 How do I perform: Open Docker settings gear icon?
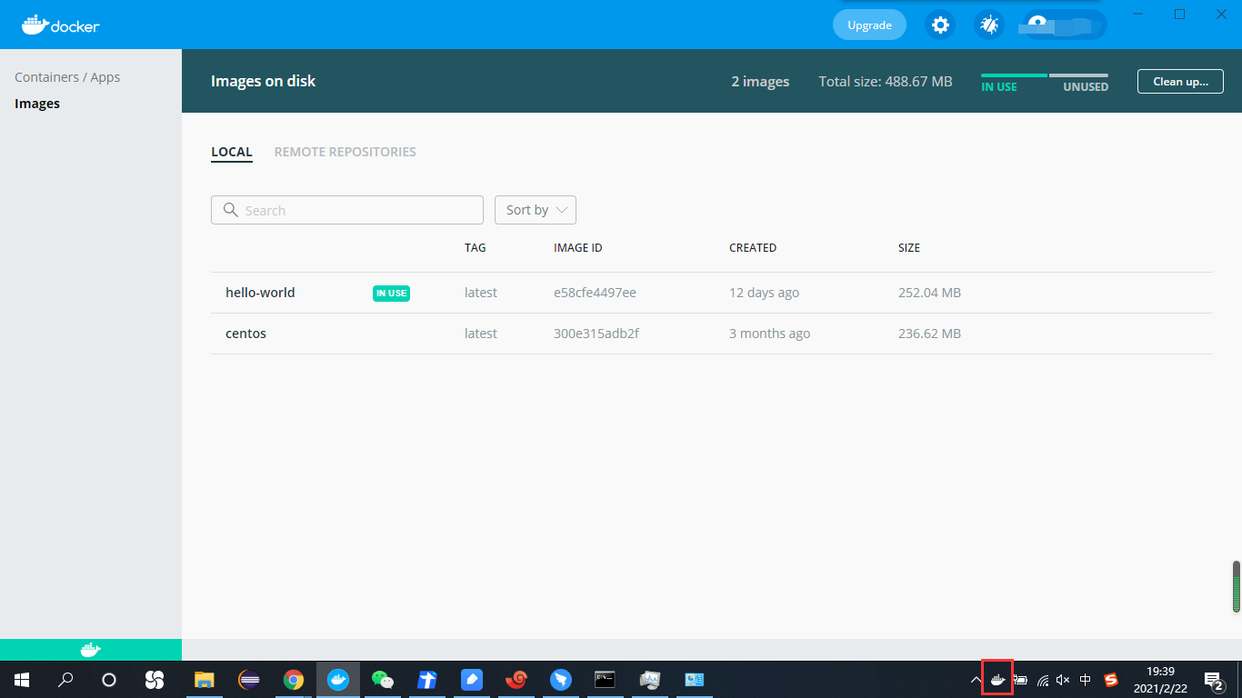pos(940,25)
